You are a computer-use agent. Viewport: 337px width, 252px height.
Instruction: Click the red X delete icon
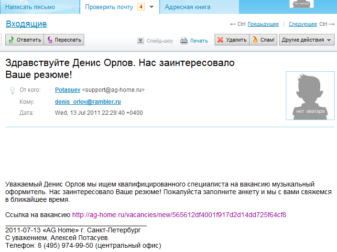[x=220, y=40]
